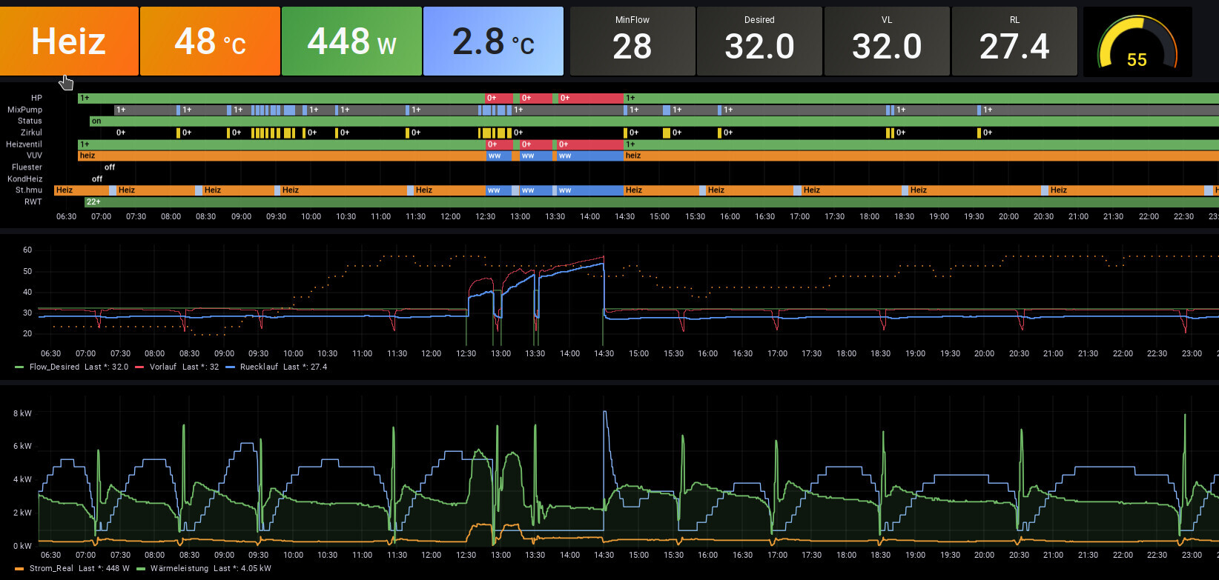1219x580 pixels.
Task: Toggle Strom_Real series in the legend
Action: pos(51,568)
